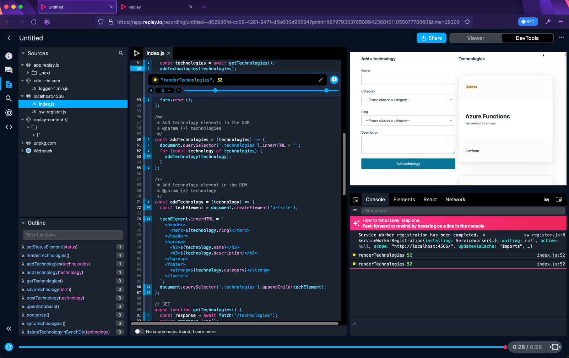Open the Category dropdown in the form
The height and width of the screenshot is (358, 569).
pyautogui.click(x=408, y=100)
